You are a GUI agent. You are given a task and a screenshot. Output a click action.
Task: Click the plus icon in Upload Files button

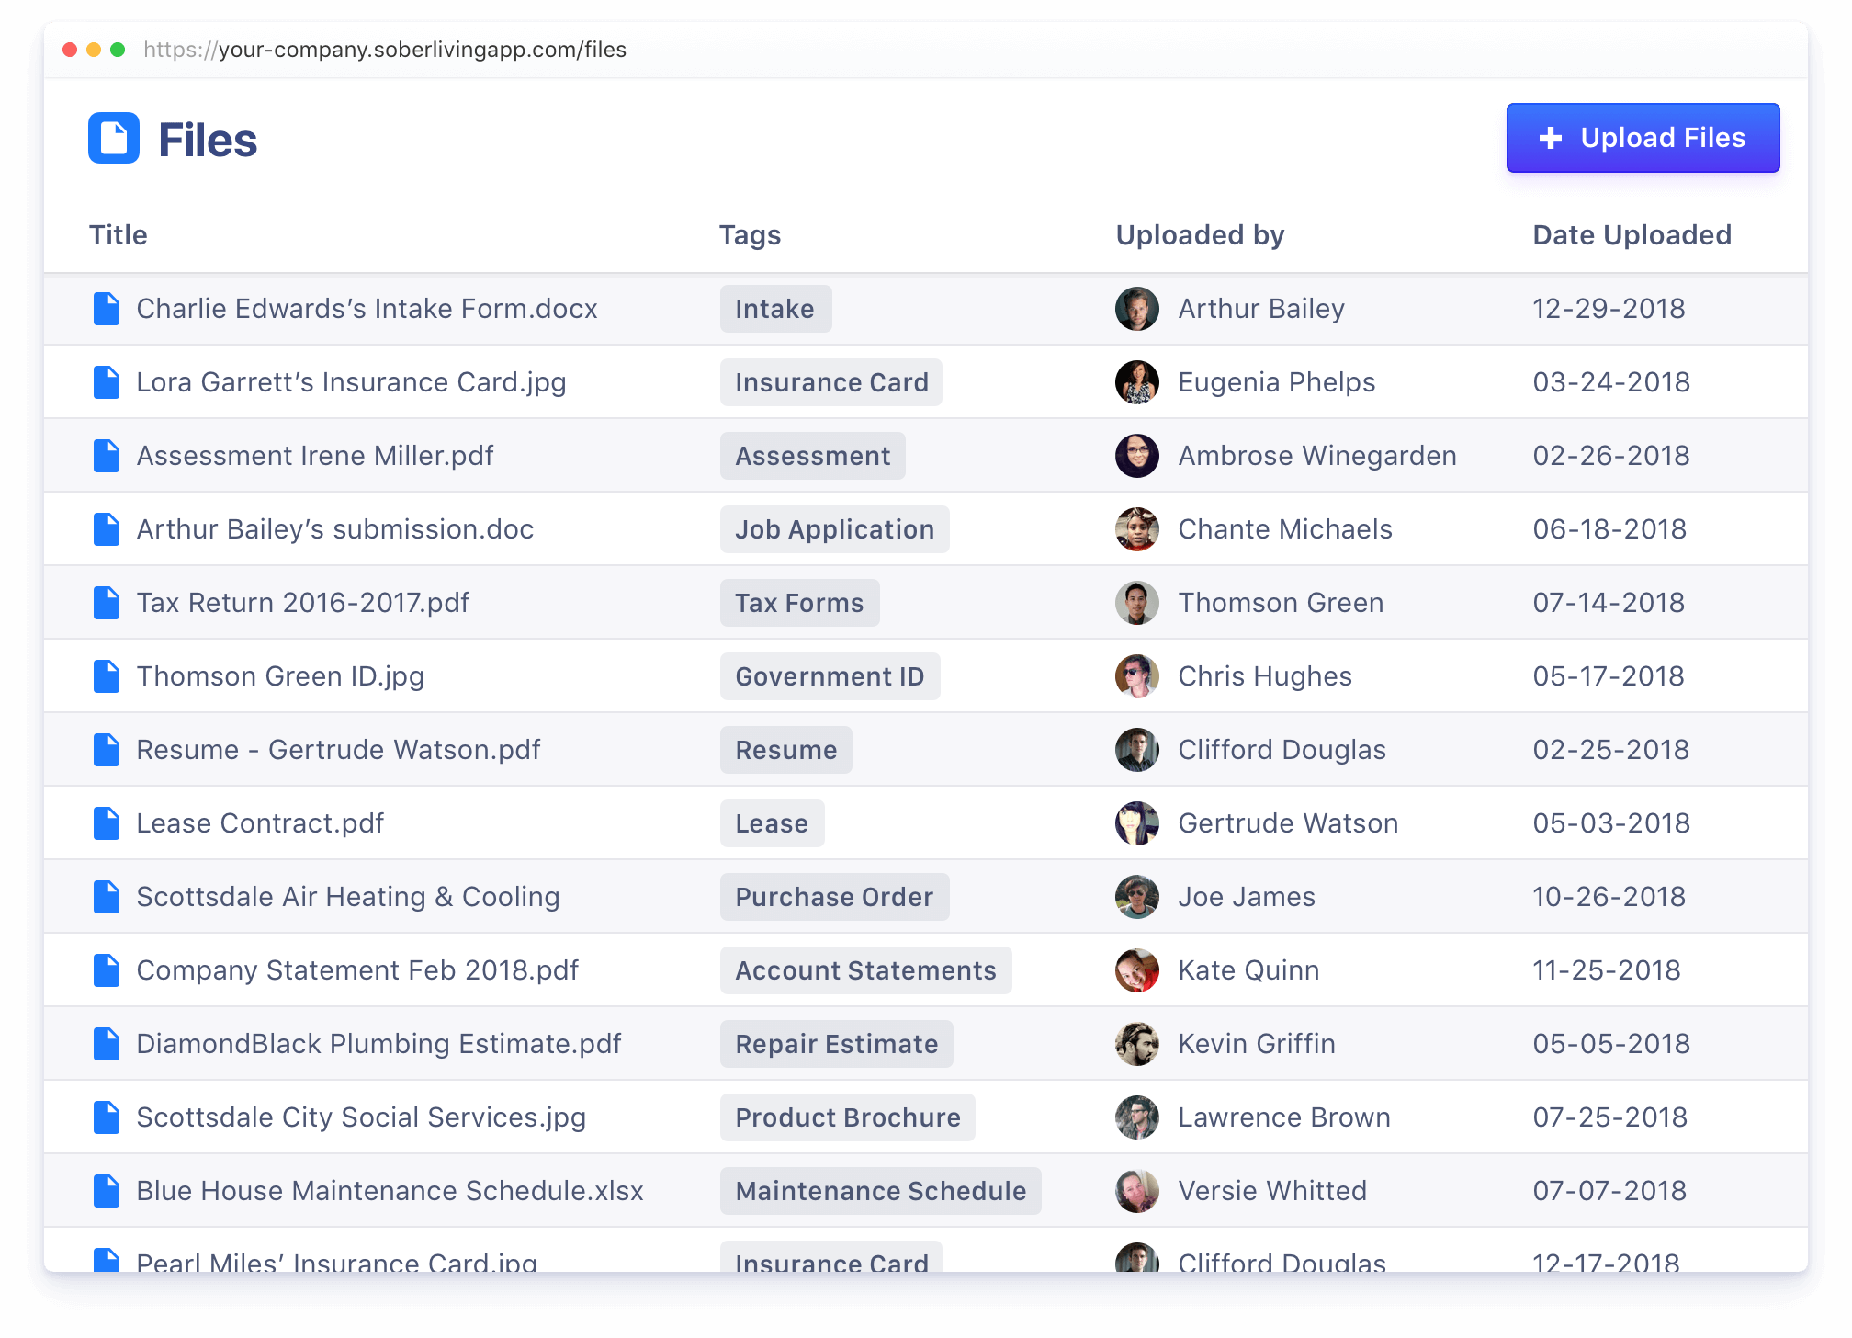click(x=1551, y=138)
